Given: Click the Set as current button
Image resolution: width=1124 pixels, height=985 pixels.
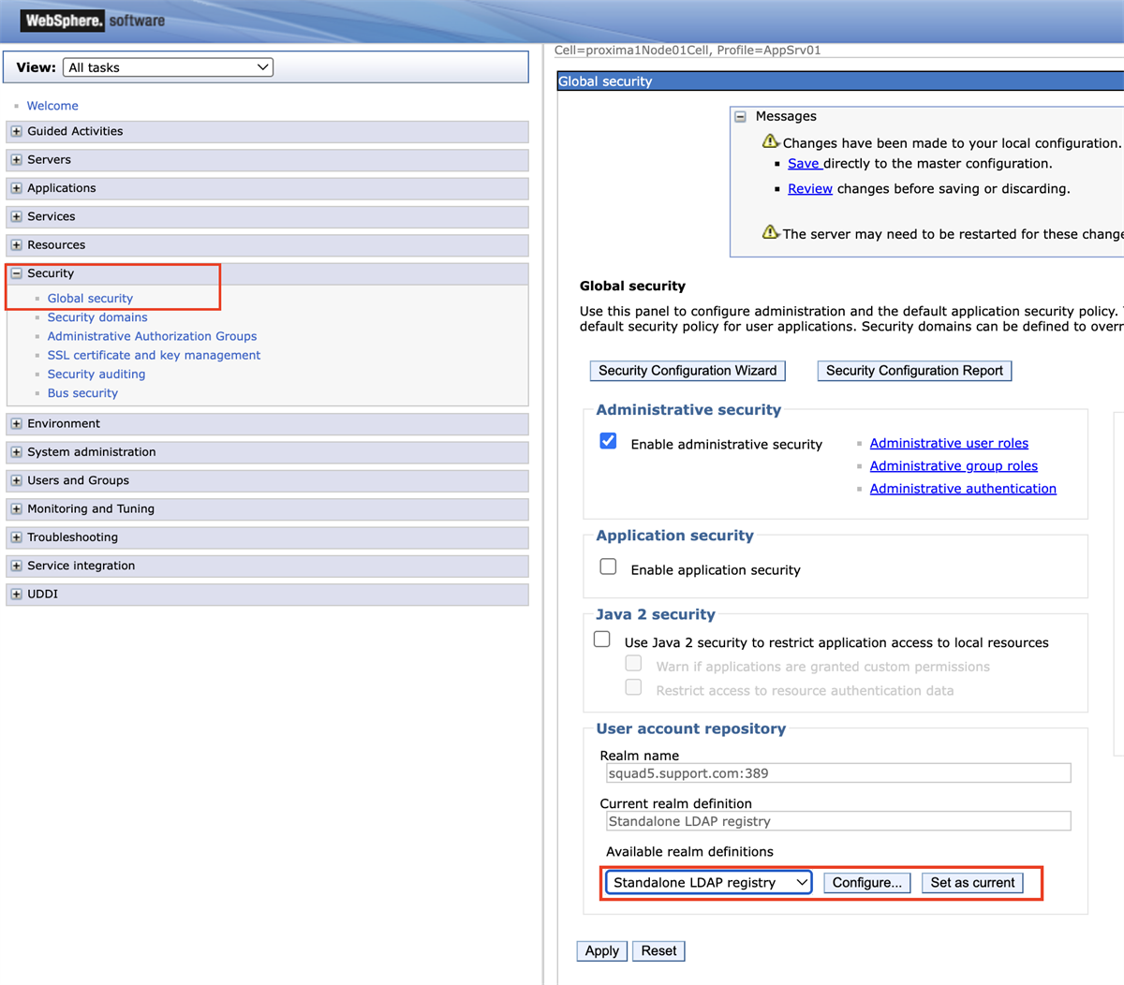Looking at the screenshot, I should tap(972, 882).
